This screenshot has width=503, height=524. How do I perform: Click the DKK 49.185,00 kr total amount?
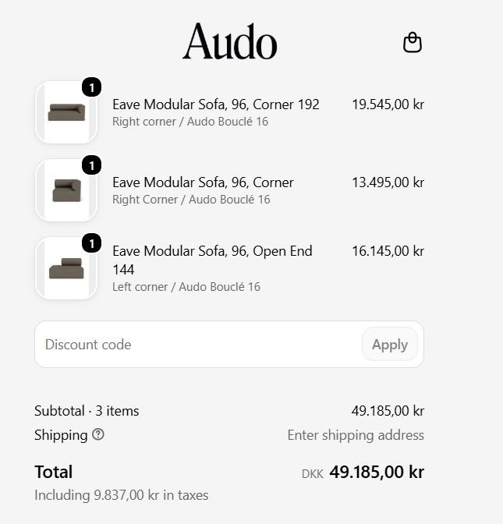tap(363, 473)
